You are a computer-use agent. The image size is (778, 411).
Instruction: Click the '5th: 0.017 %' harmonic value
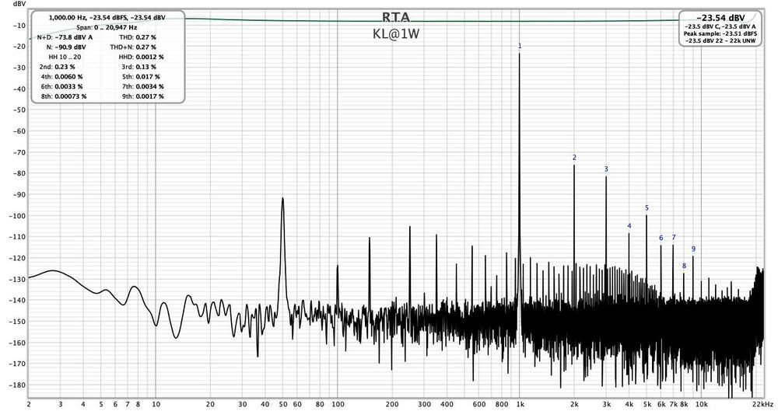point(141,77)
